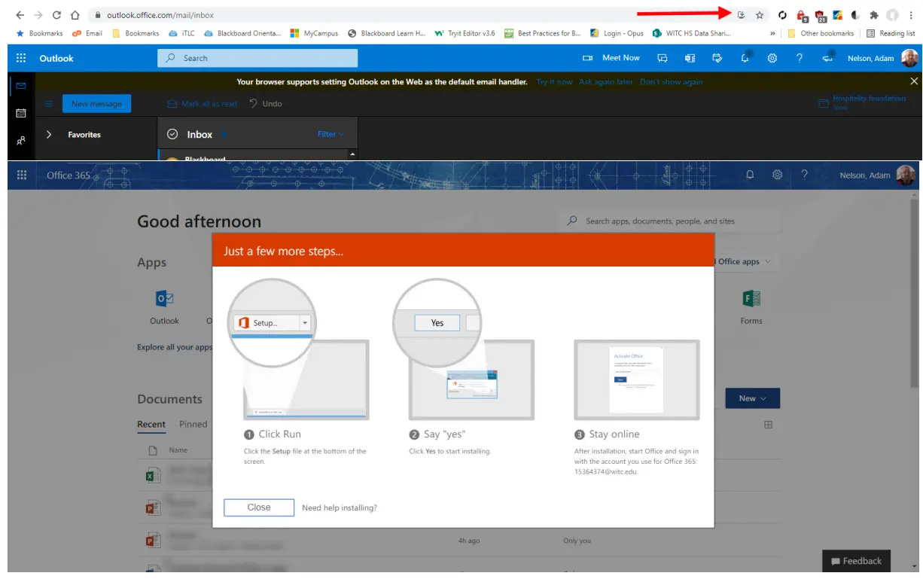
Task: Open the Inbox Filter dropdown
Action: (330, 134)
